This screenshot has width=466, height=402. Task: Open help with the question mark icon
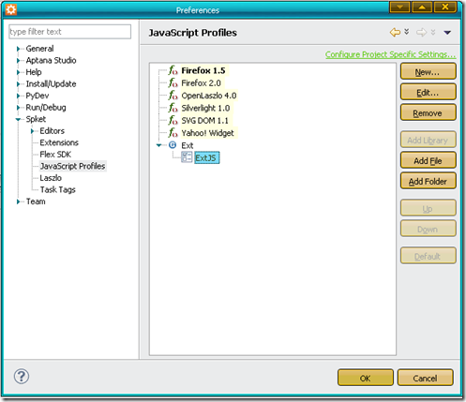click(22, 376)
